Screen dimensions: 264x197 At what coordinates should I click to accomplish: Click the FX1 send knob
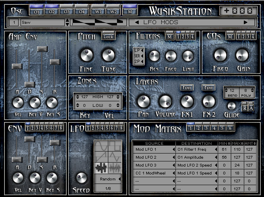click(x=187, y=101)
